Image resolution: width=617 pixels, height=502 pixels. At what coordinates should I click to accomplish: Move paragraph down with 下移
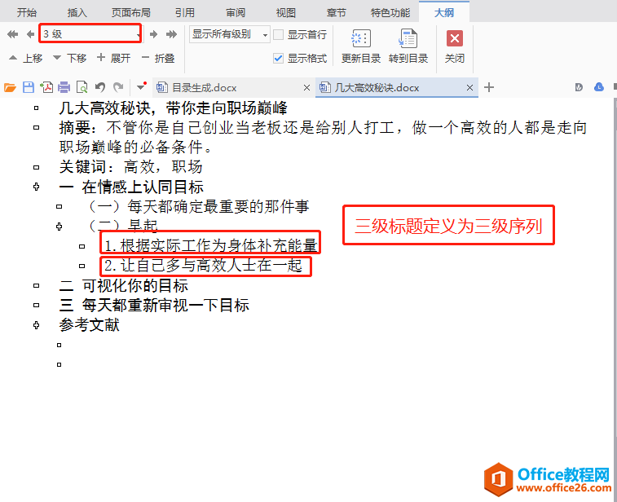click(69, 58)
